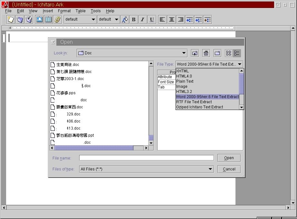Screen dimensions: 297x219
Task: Click the Open button in dialog
Action: click(229, 158)
